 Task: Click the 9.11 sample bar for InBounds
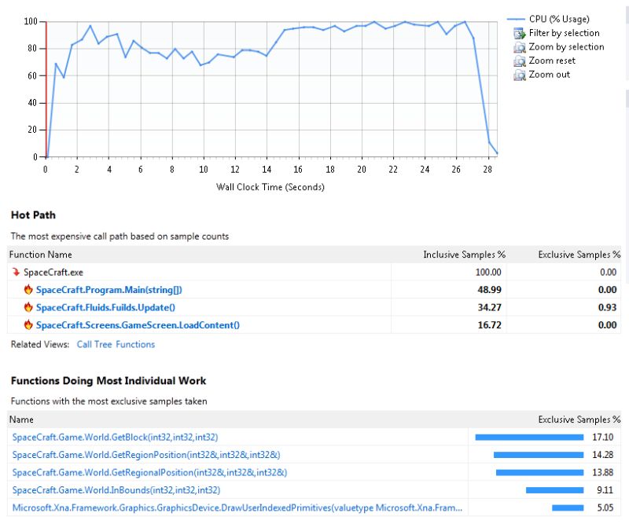pos(554,490)
